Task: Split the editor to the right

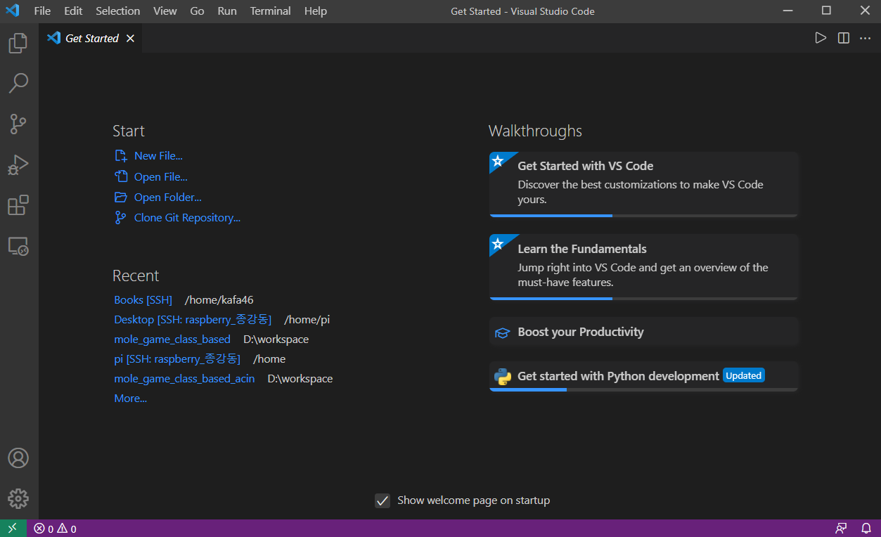Action: click(844, 38)
